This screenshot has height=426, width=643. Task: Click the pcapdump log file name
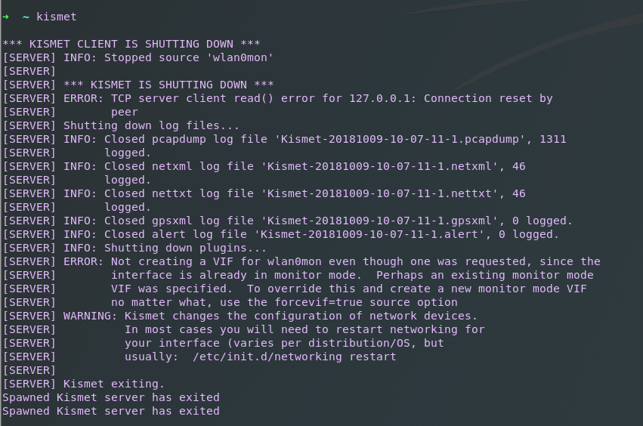tap(400, 139)
